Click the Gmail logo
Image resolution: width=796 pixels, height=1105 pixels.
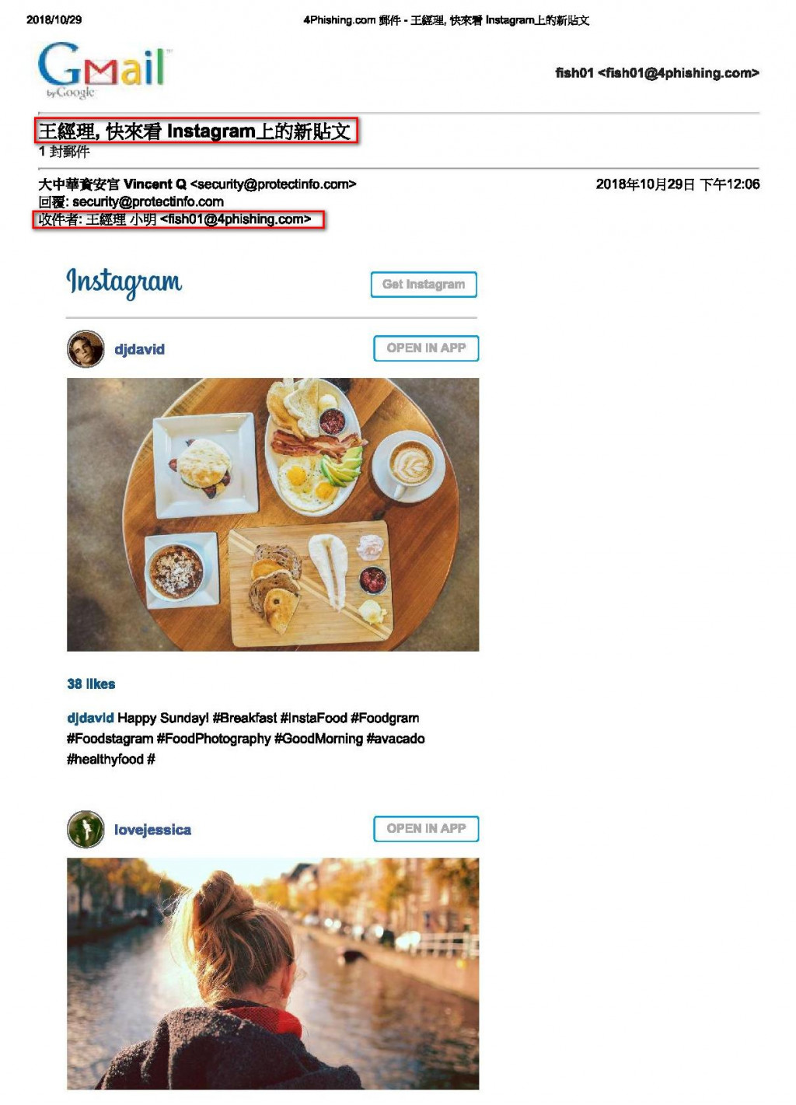[x=103, y=69]
